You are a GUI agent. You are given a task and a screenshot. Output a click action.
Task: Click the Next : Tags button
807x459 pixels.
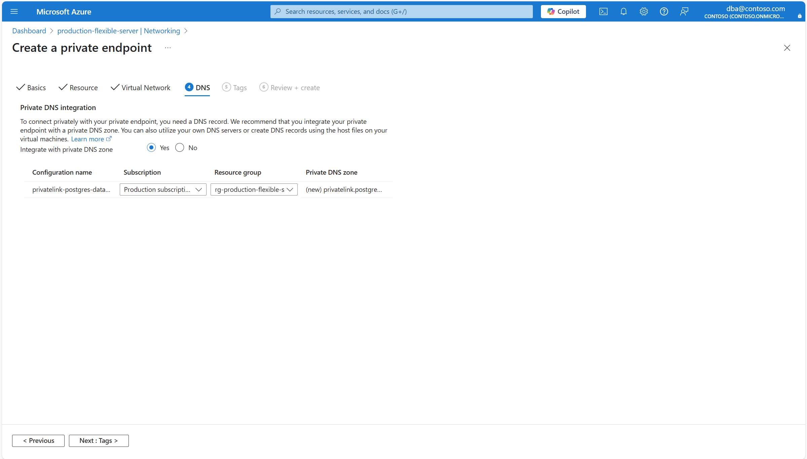pyautogui.click(x=99, y=440)
